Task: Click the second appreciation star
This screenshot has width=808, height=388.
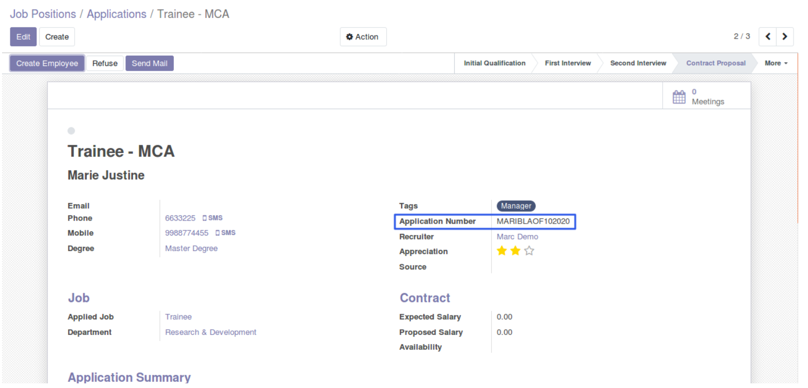Action: tap(515, 251)
